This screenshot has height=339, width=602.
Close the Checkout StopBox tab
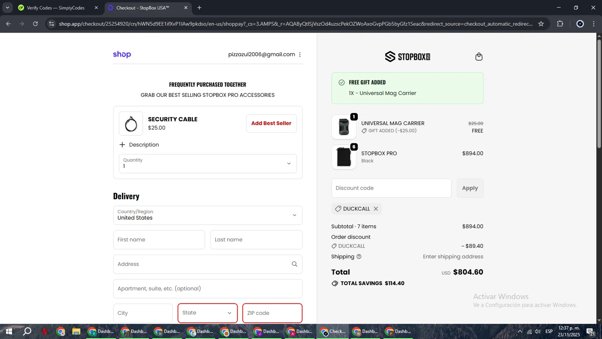click(x=186, y=8)
